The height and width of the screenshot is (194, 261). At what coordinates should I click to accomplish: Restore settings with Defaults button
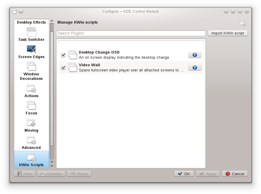point(51,174)
